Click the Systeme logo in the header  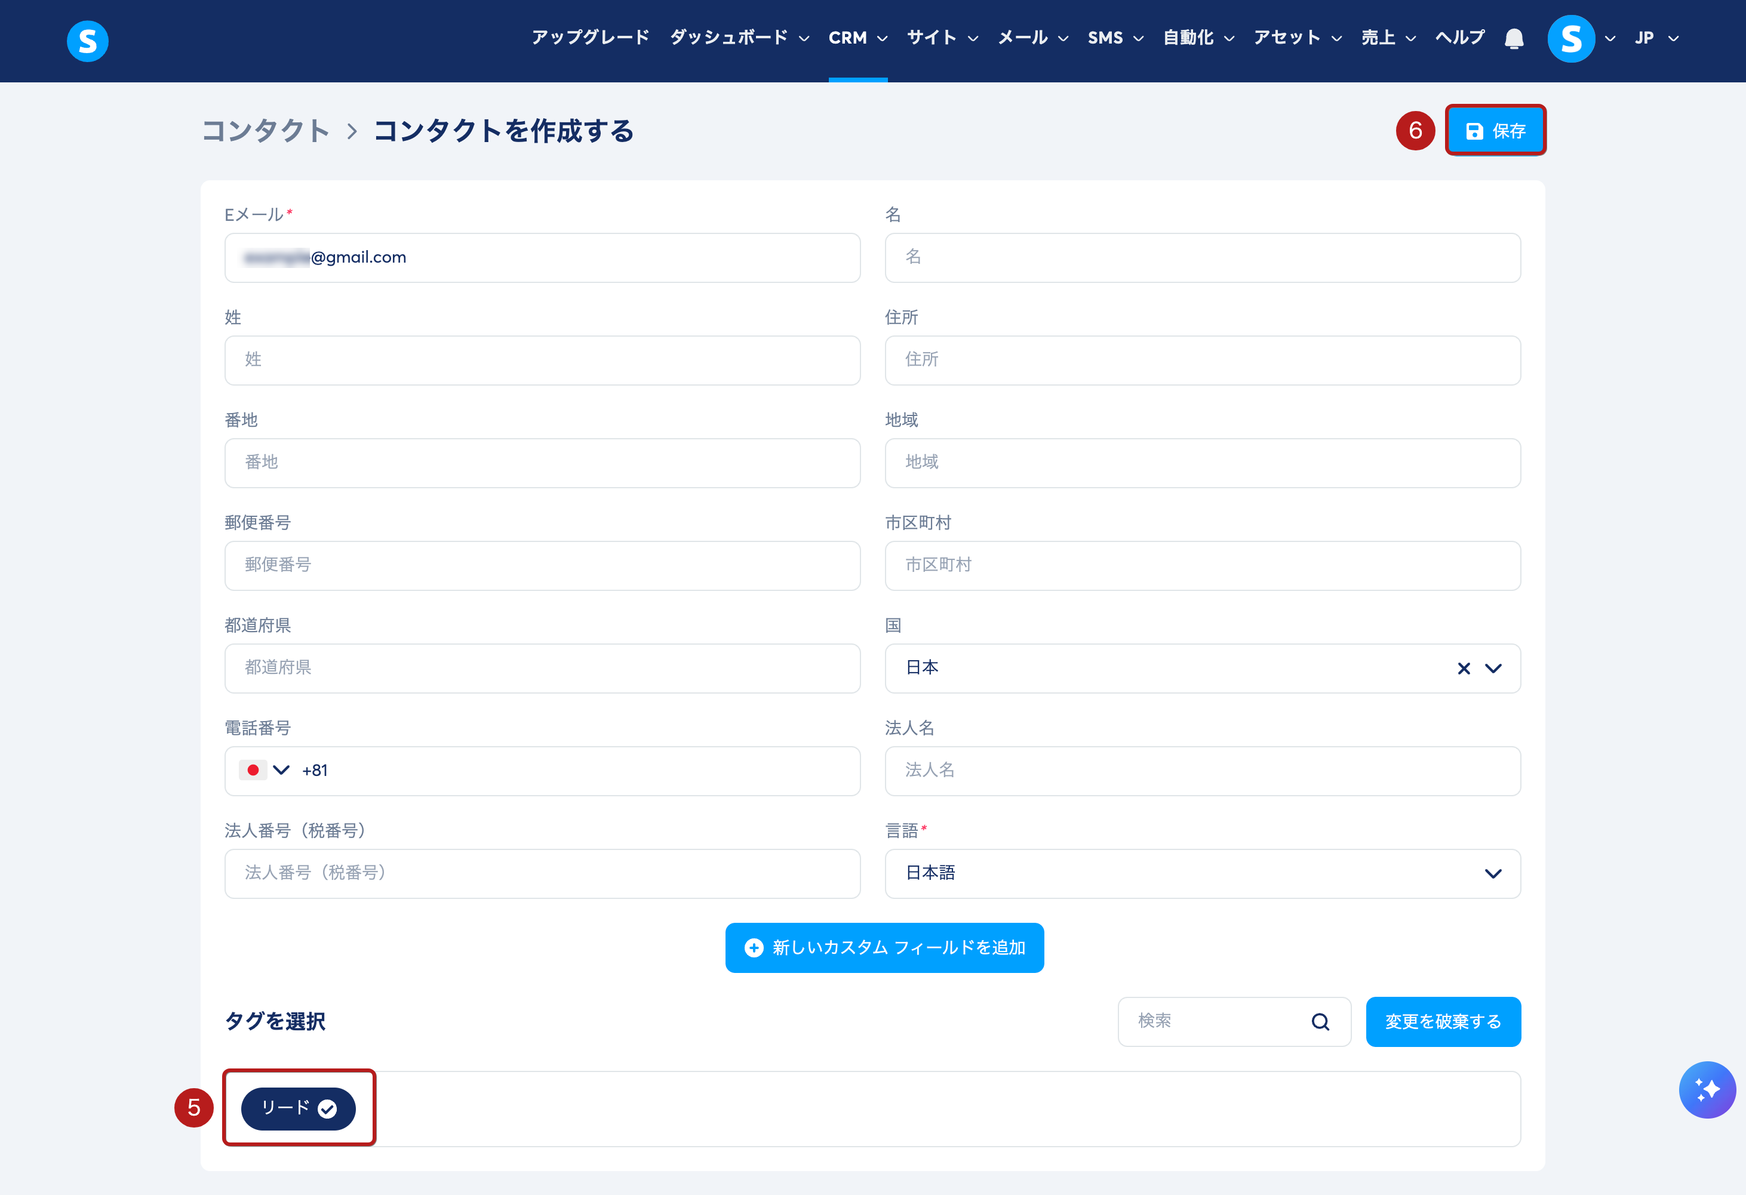(x=87, y=41)
